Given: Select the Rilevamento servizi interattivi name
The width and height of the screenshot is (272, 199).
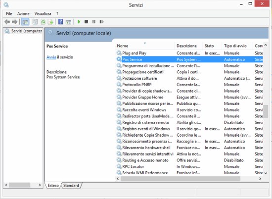Looking at the screenshot, I should coord(148,154).
